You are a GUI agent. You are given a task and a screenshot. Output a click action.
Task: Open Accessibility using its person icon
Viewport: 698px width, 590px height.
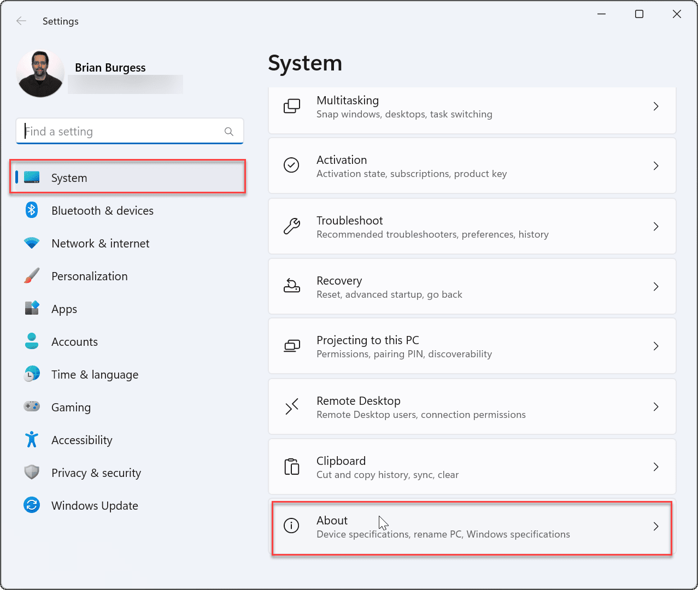(32, 439)
